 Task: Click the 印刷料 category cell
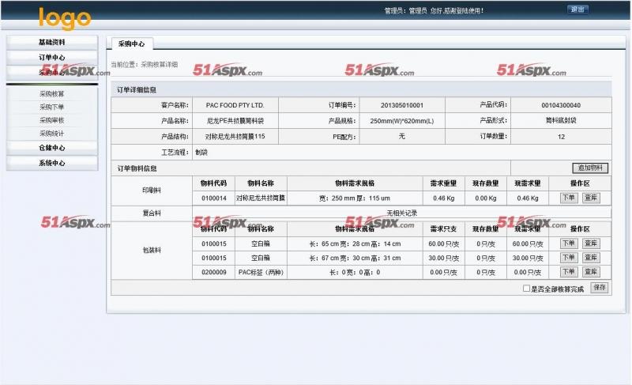[152, 191]
